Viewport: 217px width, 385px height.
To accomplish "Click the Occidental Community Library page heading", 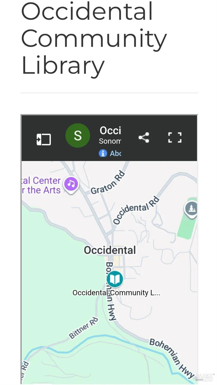I will point(94,38).
